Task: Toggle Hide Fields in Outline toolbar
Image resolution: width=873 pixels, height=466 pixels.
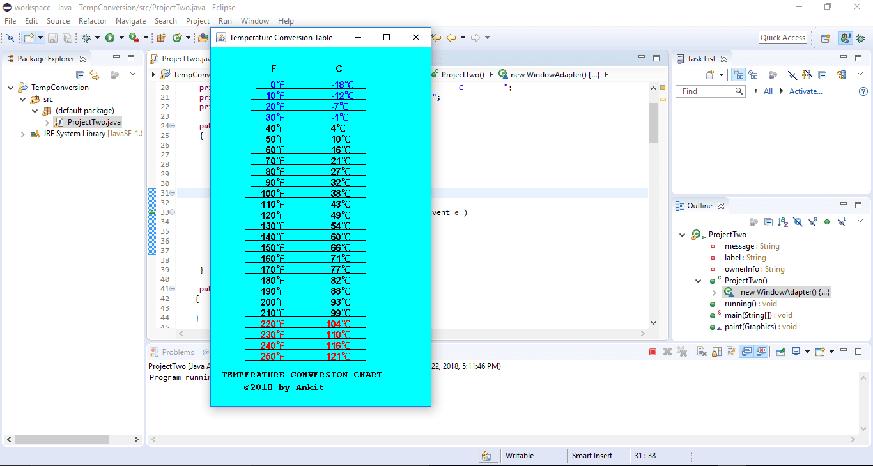Action: point(798,222)
